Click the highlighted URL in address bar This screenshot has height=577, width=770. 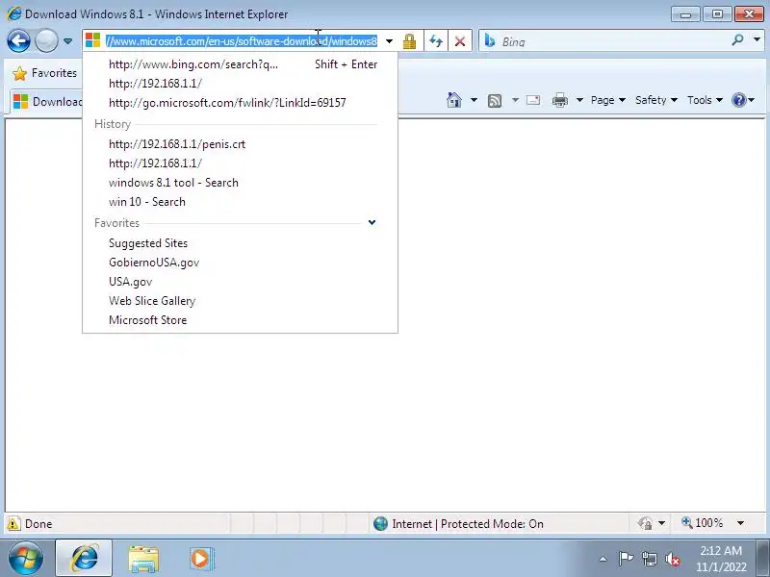[242, 41]
